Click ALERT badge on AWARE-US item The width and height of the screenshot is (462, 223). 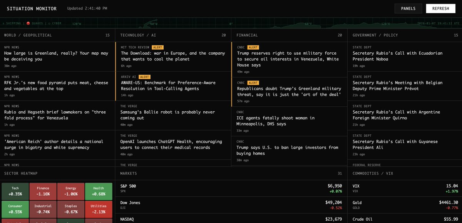tap(144, 77)
